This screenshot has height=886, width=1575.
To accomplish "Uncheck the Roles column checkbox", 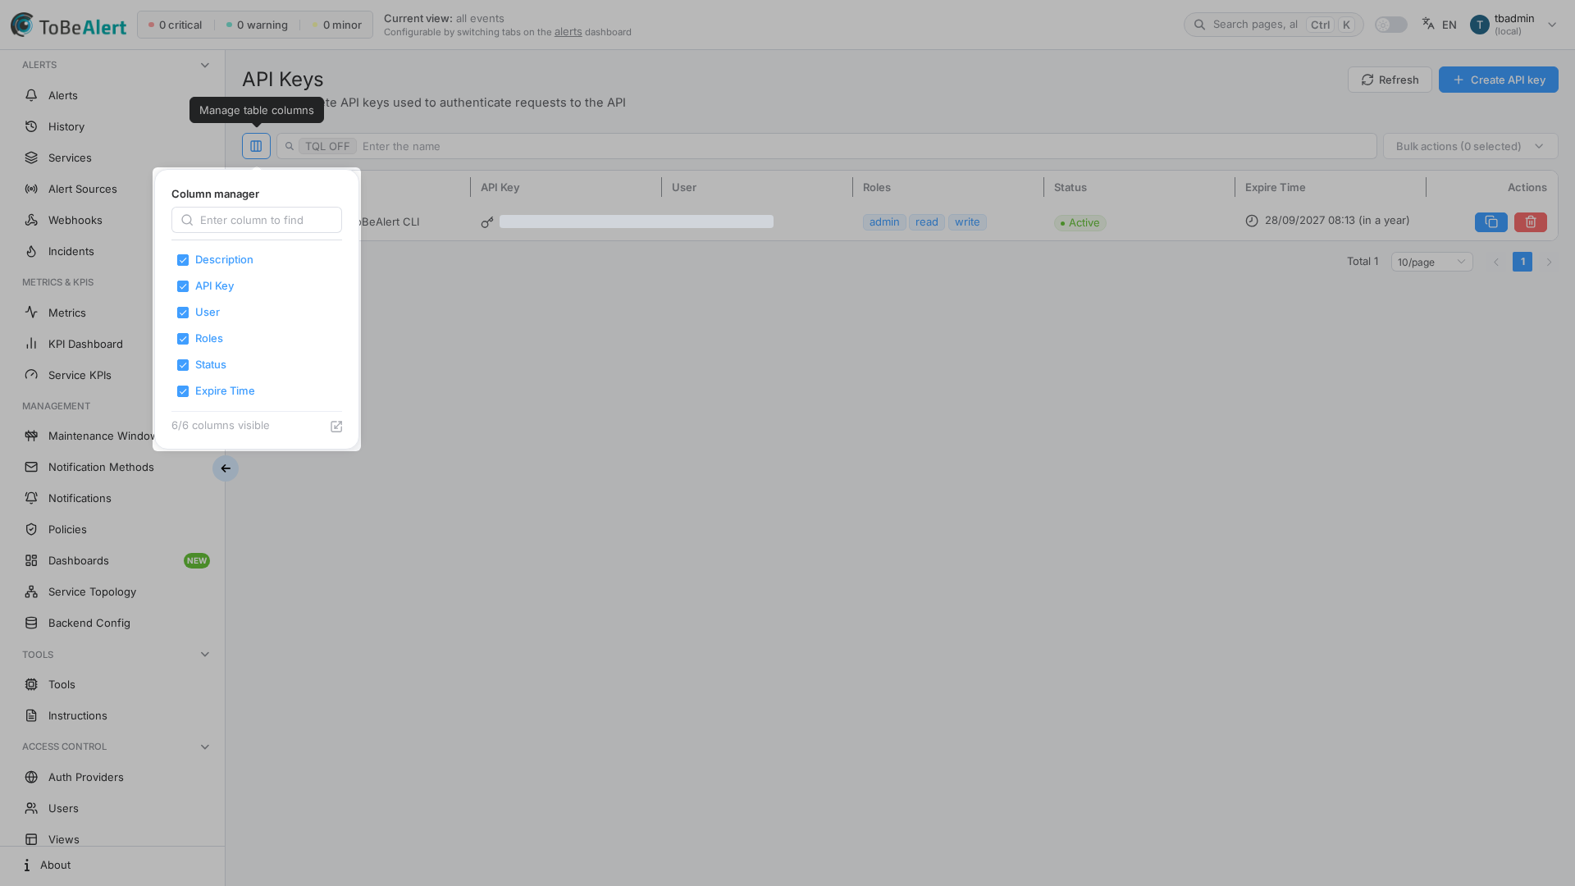I will click(183, 339).
